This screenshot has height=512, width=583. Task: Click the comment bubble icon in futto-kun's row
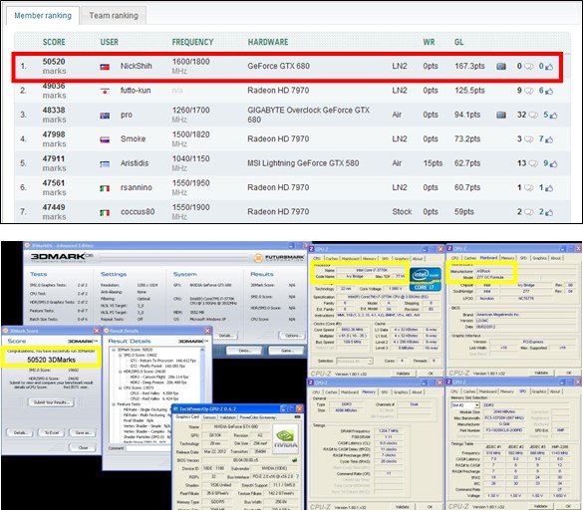[x=529, y=91]
